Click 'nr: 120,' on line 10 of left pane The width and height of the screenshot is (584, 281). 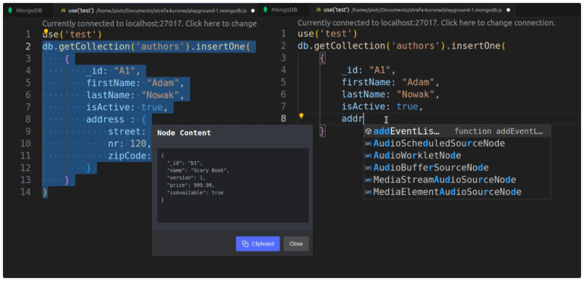click(130, 144)
